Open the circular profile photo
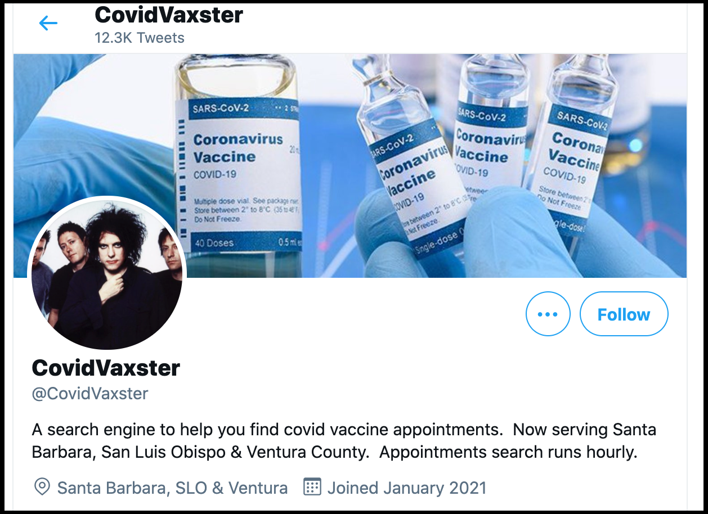This screenshot has width=708, height=514. [107, 273]
